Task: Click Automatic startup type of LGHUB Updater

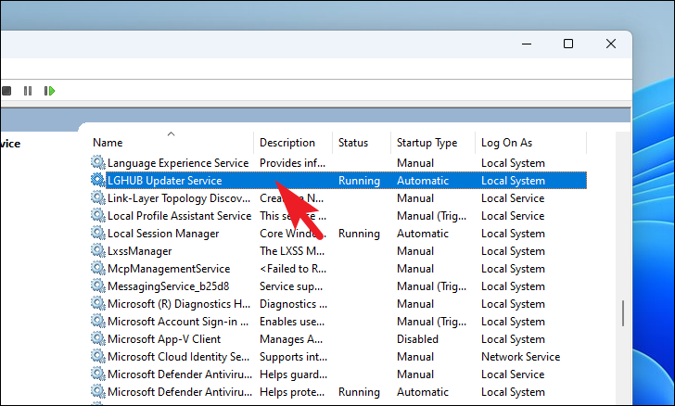Action: point(423,181)
